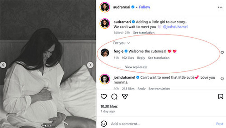Save post with bookmark icon
Viewport: 226px width, 128px height.
pyautogui.click(x=220, y=96)
